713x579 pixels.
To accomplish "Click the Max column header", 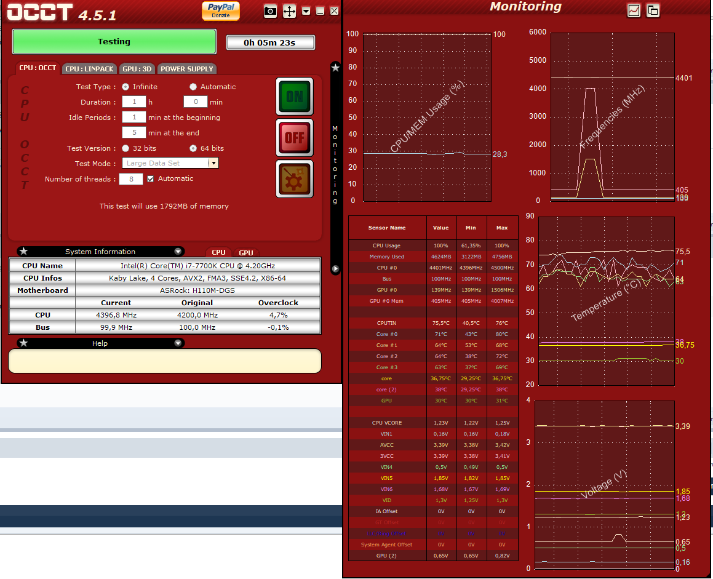I will [x=502, y=228].
